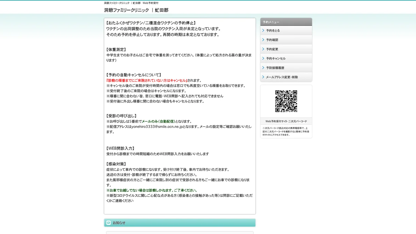The width and height of the screenshot is (416, 234).
Task: Click the speech bubble icon beside お知らせ
Action: pos(109,223)
